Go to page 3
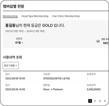Viewport: 109px width, 106px height. (x=100, y=101)
